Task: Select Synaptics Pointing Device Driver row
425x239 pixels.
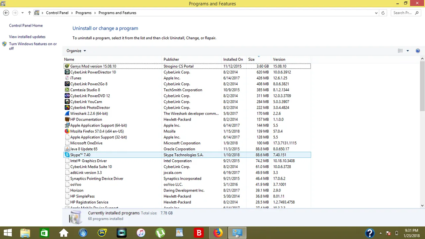Action: 187,179
